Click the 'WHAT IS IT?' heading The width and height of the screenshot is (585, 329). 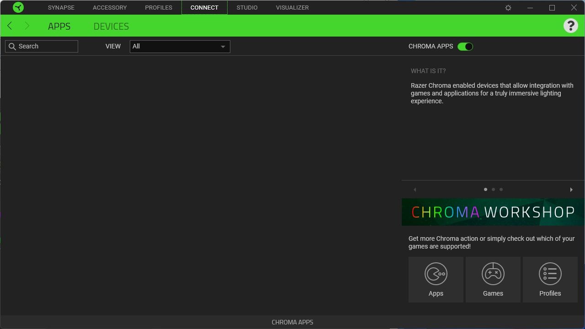[428, 71]
